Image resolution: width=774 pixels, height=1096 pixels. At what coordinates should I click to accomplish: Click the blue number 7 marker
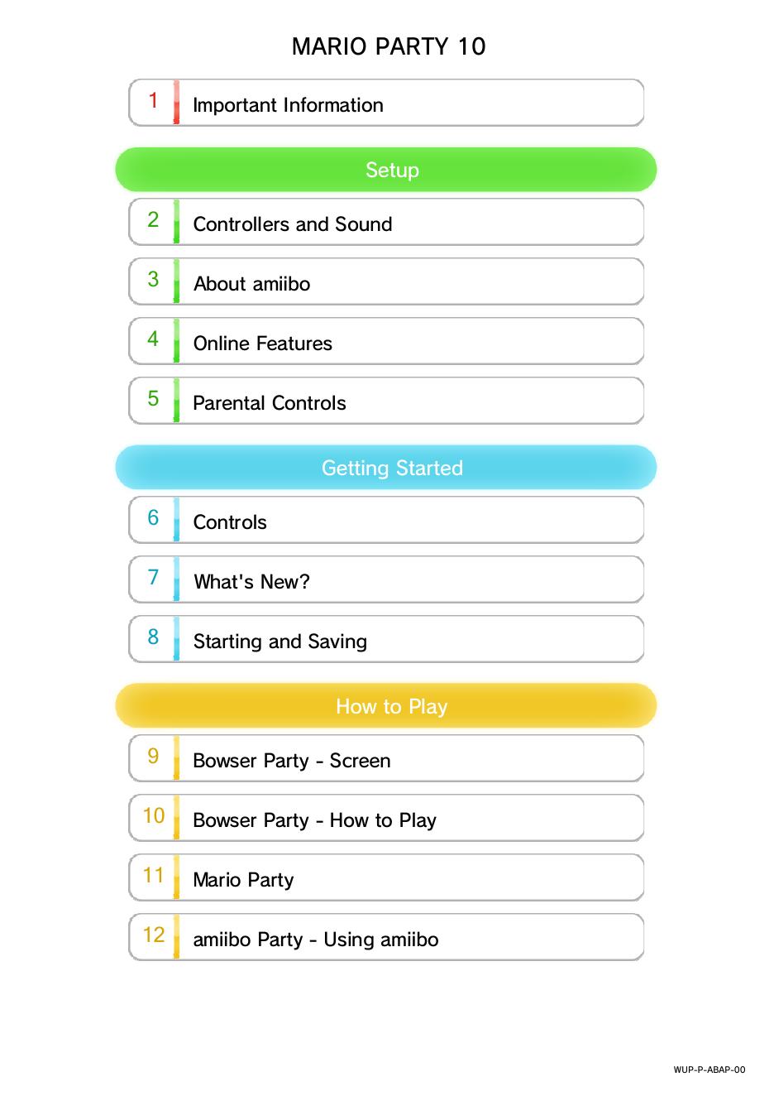pos(153,578)
